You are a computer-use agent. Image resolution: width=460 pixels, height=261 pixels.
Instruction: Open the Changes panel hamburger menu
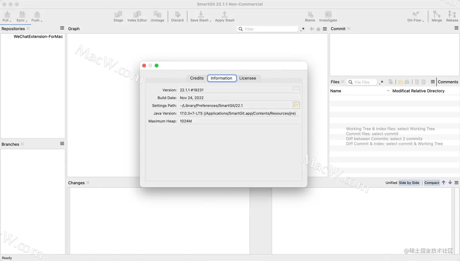(x=456, y=183)
